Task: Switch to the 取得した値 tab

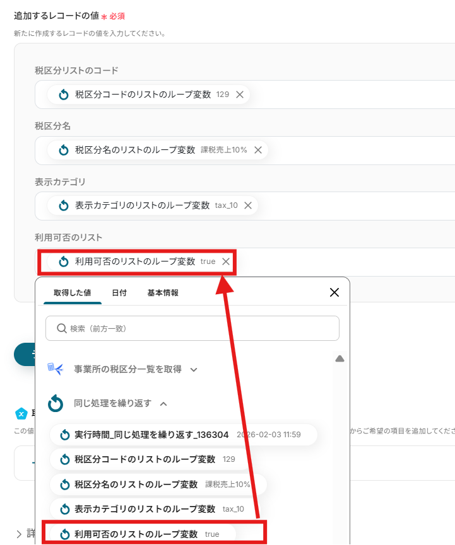Action: [73, 293]
